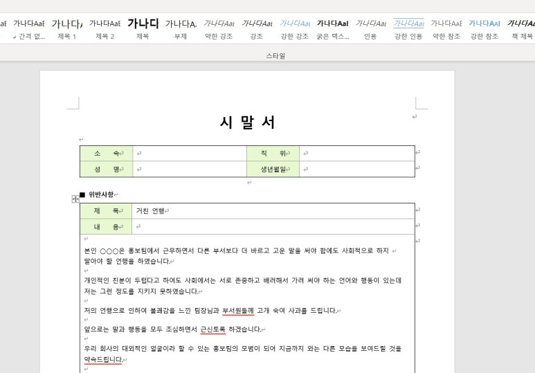Image resolution: width=535 pixels, height=373 pixels.
Task: Click the underlined word '근신토록'
Action: point(212,329)
